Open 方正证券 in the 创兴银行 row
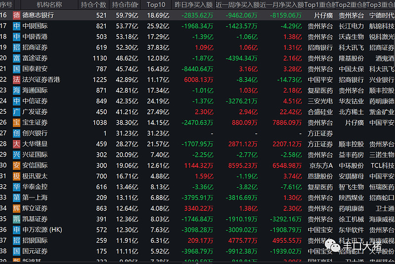 point(320,133)
